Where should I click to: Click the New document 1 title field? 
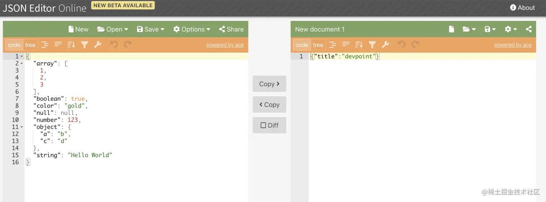(320, 29)
